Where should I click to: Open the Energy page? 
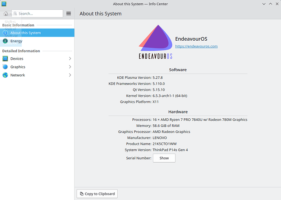[x=37, y=41]
